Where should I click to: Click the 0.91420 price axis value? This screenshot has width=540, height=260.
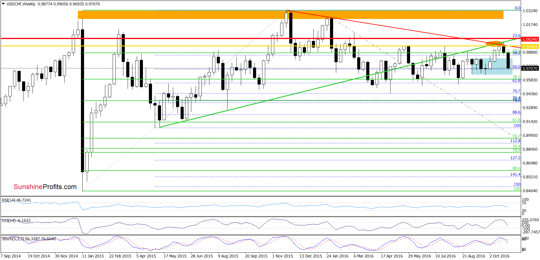click(x=530, y=122)
